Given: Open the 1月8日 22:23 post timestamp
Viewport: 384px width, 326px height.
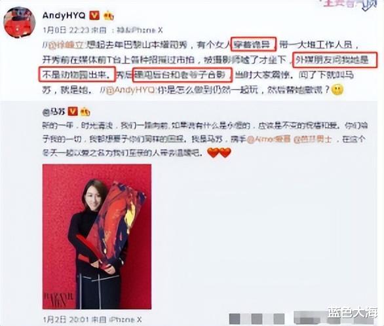Looking at the screenshot, I should pos(66,30).
